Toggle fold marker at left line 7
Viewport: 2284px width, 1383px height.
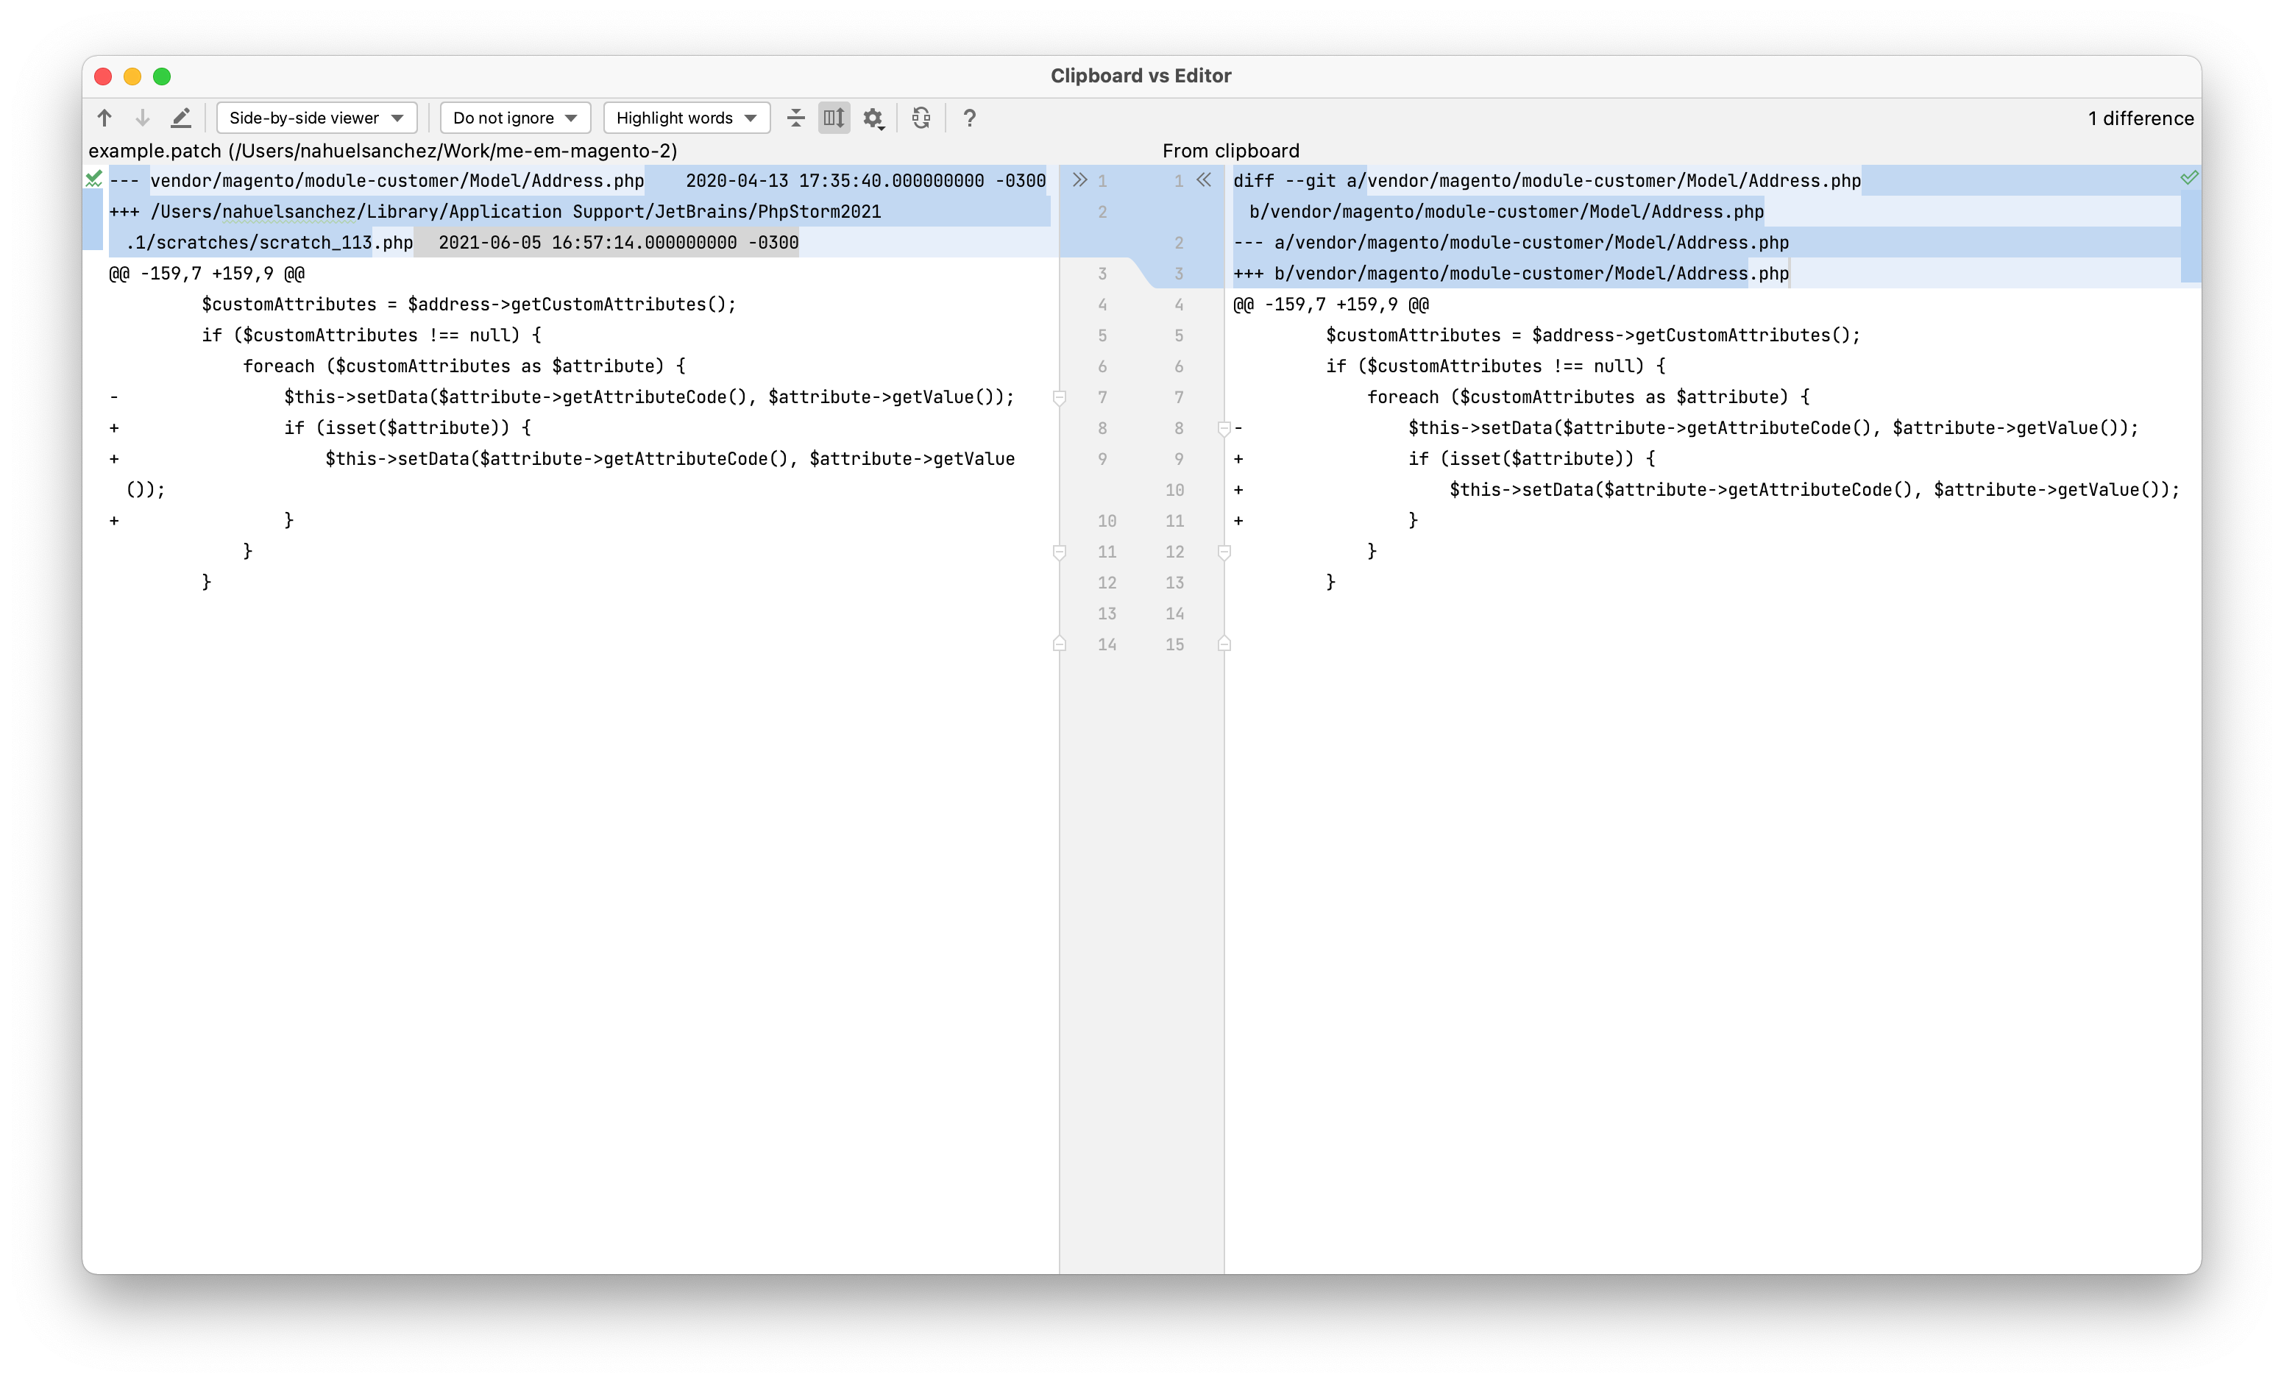pyautogui.click(x=1060, y=398)
